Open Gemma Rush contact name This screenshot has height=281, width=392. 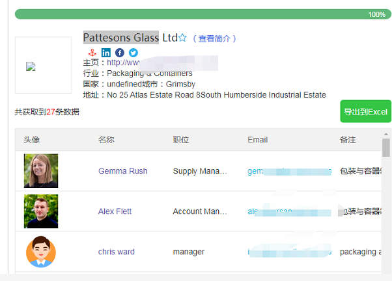[x=123, y=171]
